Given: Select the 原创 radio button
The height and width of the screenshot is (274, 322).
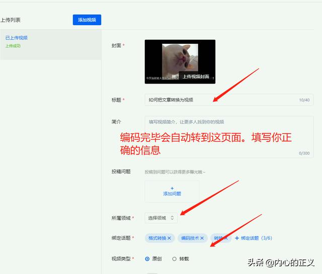Looking at the screenshot, I should (x=147, y=259).
